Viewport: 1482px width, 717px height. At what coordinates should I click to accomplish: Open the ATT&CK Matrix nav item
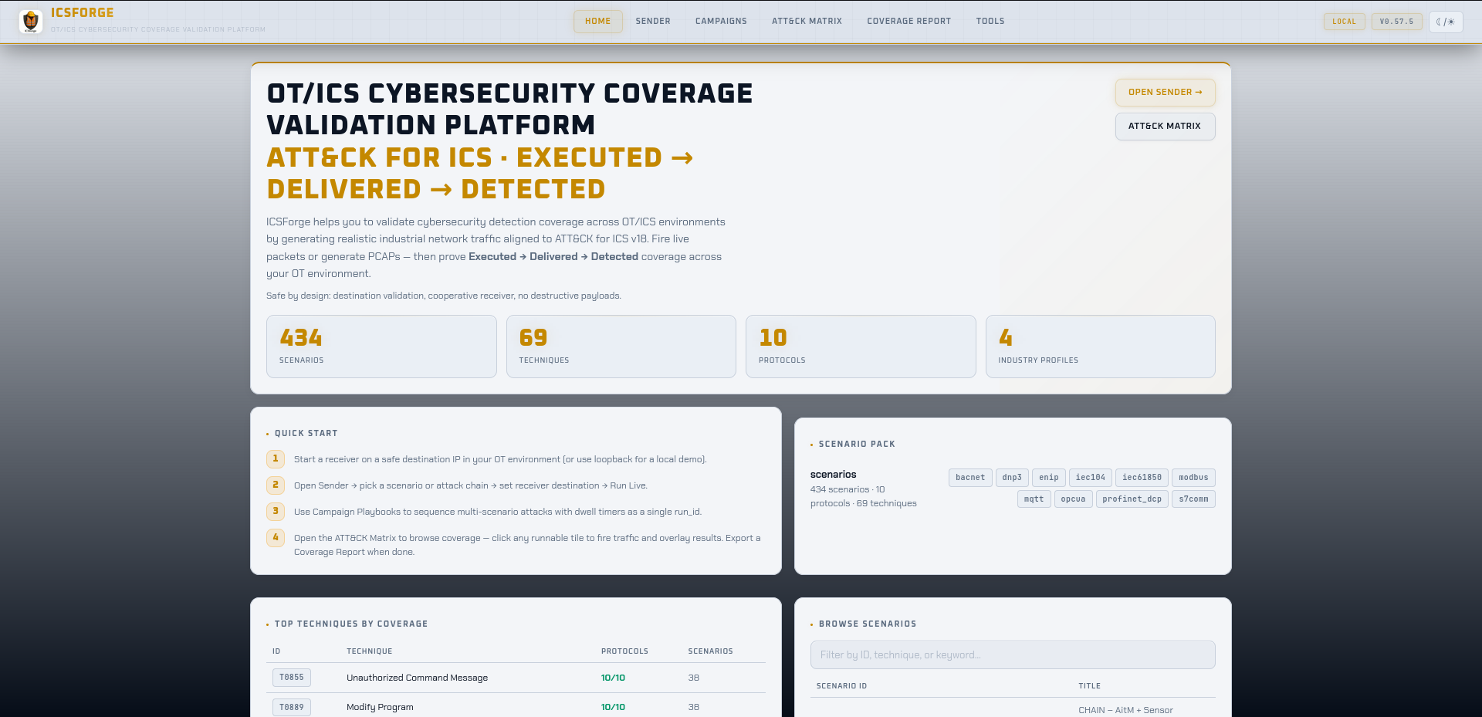tap(807, 22)
